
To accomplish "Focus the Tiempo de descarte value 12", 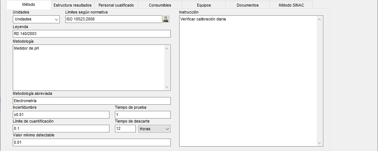I will click(x=126, y=129).
